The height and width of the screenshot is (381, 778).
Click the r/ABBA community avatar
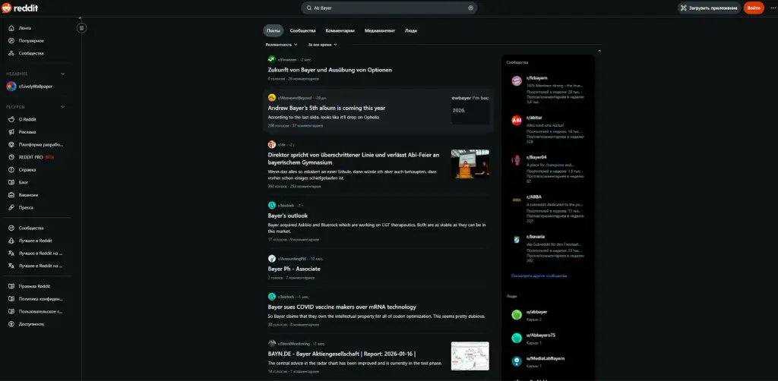click(517, 200)
